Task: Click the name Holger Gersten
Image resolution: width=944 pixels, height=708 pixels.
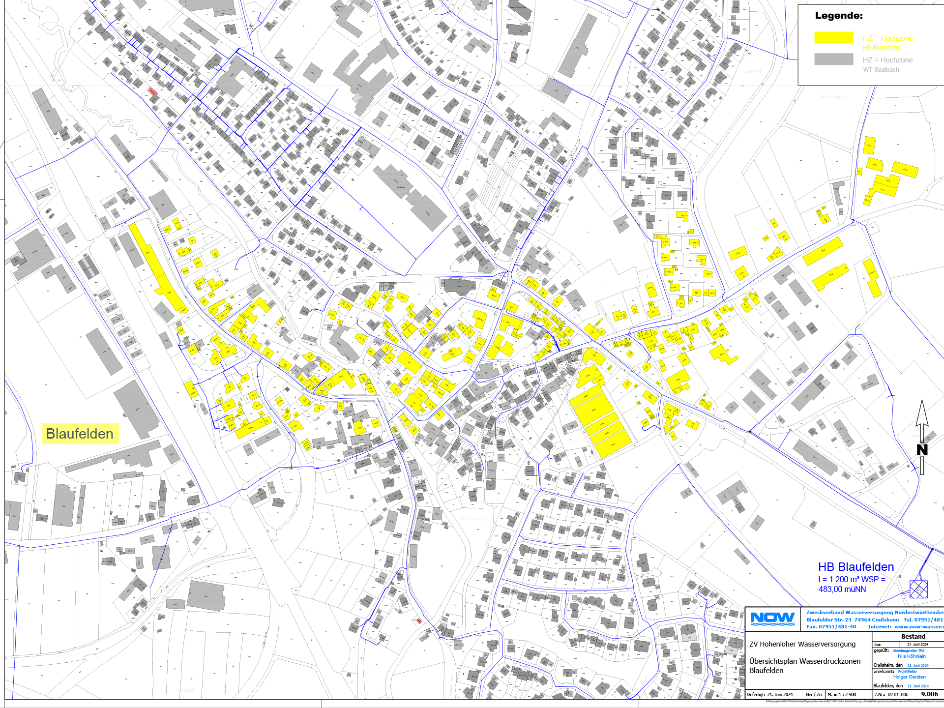Action: [909, 677]
